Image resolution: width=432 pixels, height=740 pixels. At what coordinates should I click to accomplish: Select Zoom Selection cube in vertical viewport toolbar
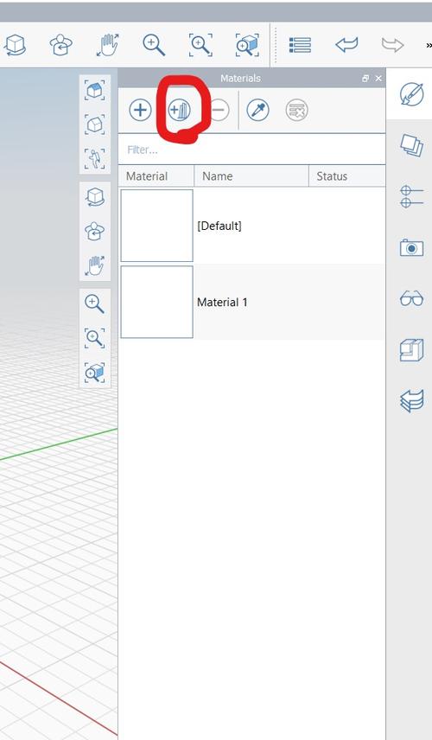coord(95,373)
